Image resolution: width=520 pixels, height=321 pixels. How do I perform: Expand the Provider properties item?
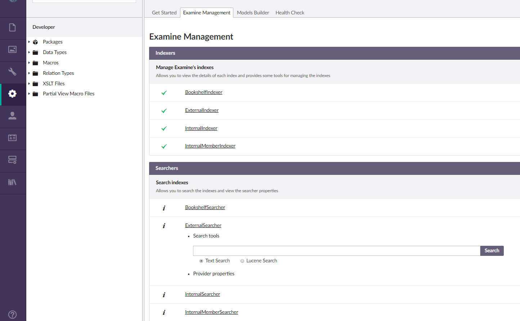[214, 273]
